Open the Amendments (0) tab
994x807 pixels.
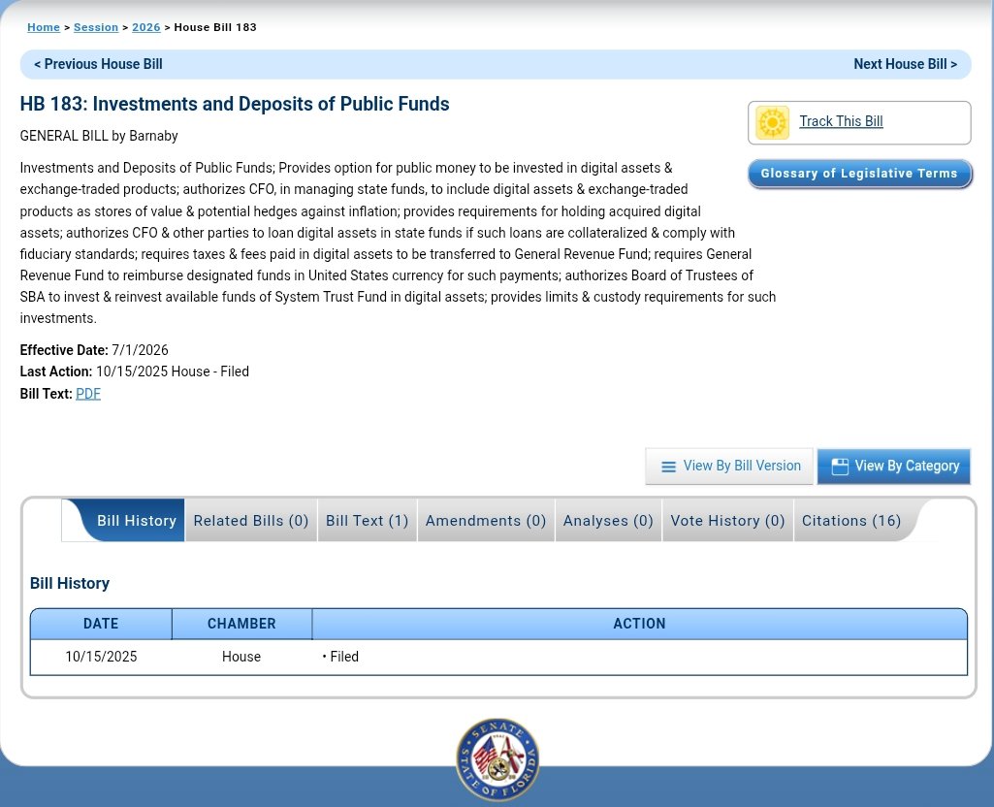coord(486,521)
